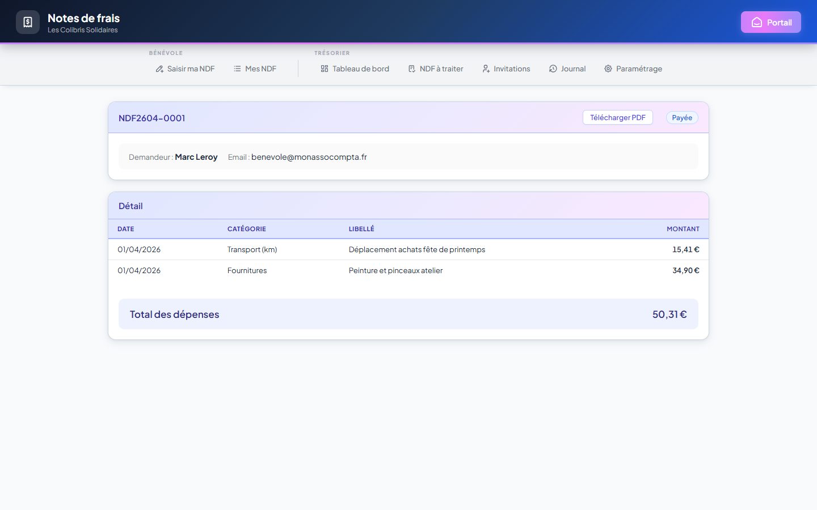Click the 34,90 € amount
The height and width of the screenshot is (510, 817).
686,270
